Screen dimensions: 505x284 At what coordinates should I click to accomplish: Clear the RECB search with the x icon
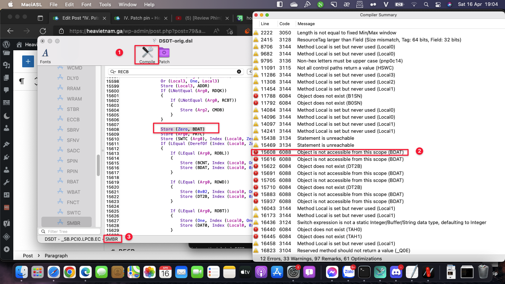[239, 71]
